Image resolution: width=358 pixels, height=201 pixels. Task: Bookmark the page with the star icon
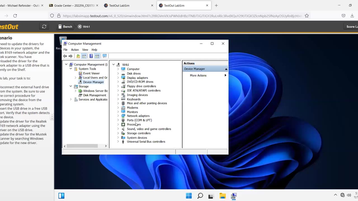click(x=307, y=16)
